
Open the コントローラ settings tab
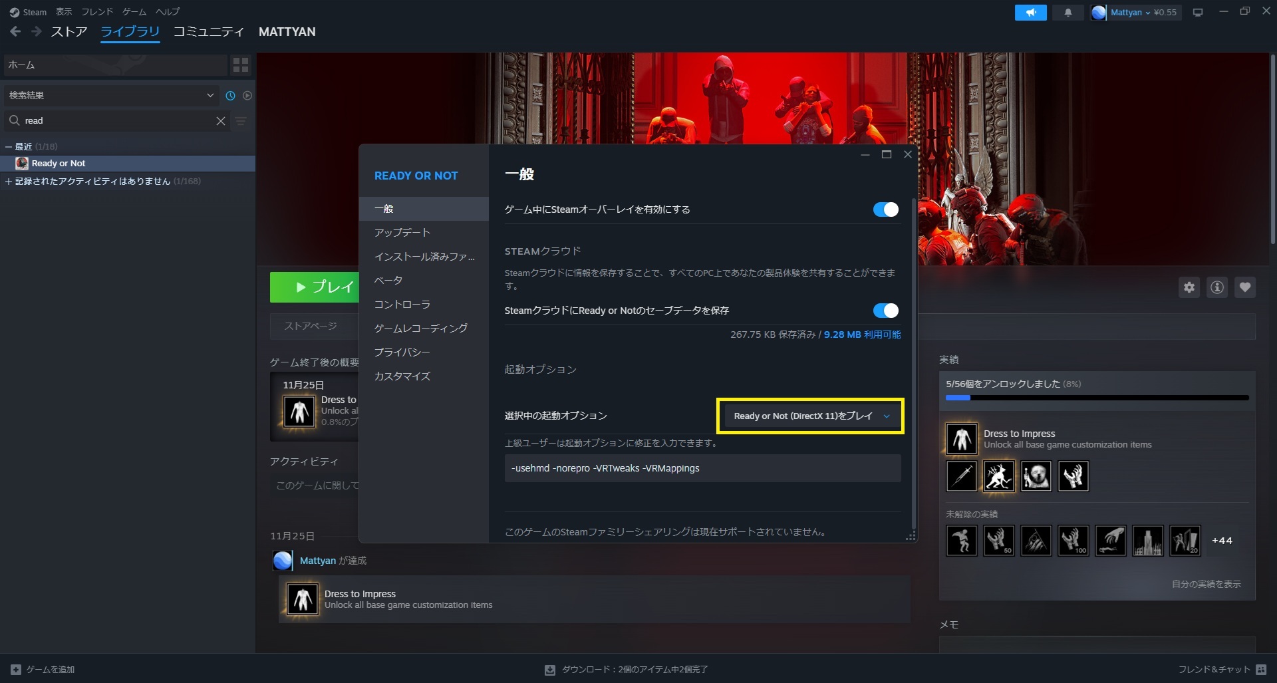pos(402,305)
